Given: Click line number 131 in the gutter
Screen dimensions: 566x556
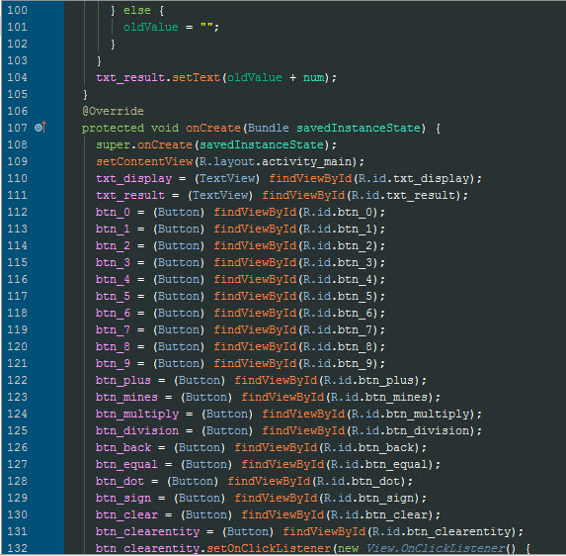Looking at the screenshot, I should click(18, 531).
